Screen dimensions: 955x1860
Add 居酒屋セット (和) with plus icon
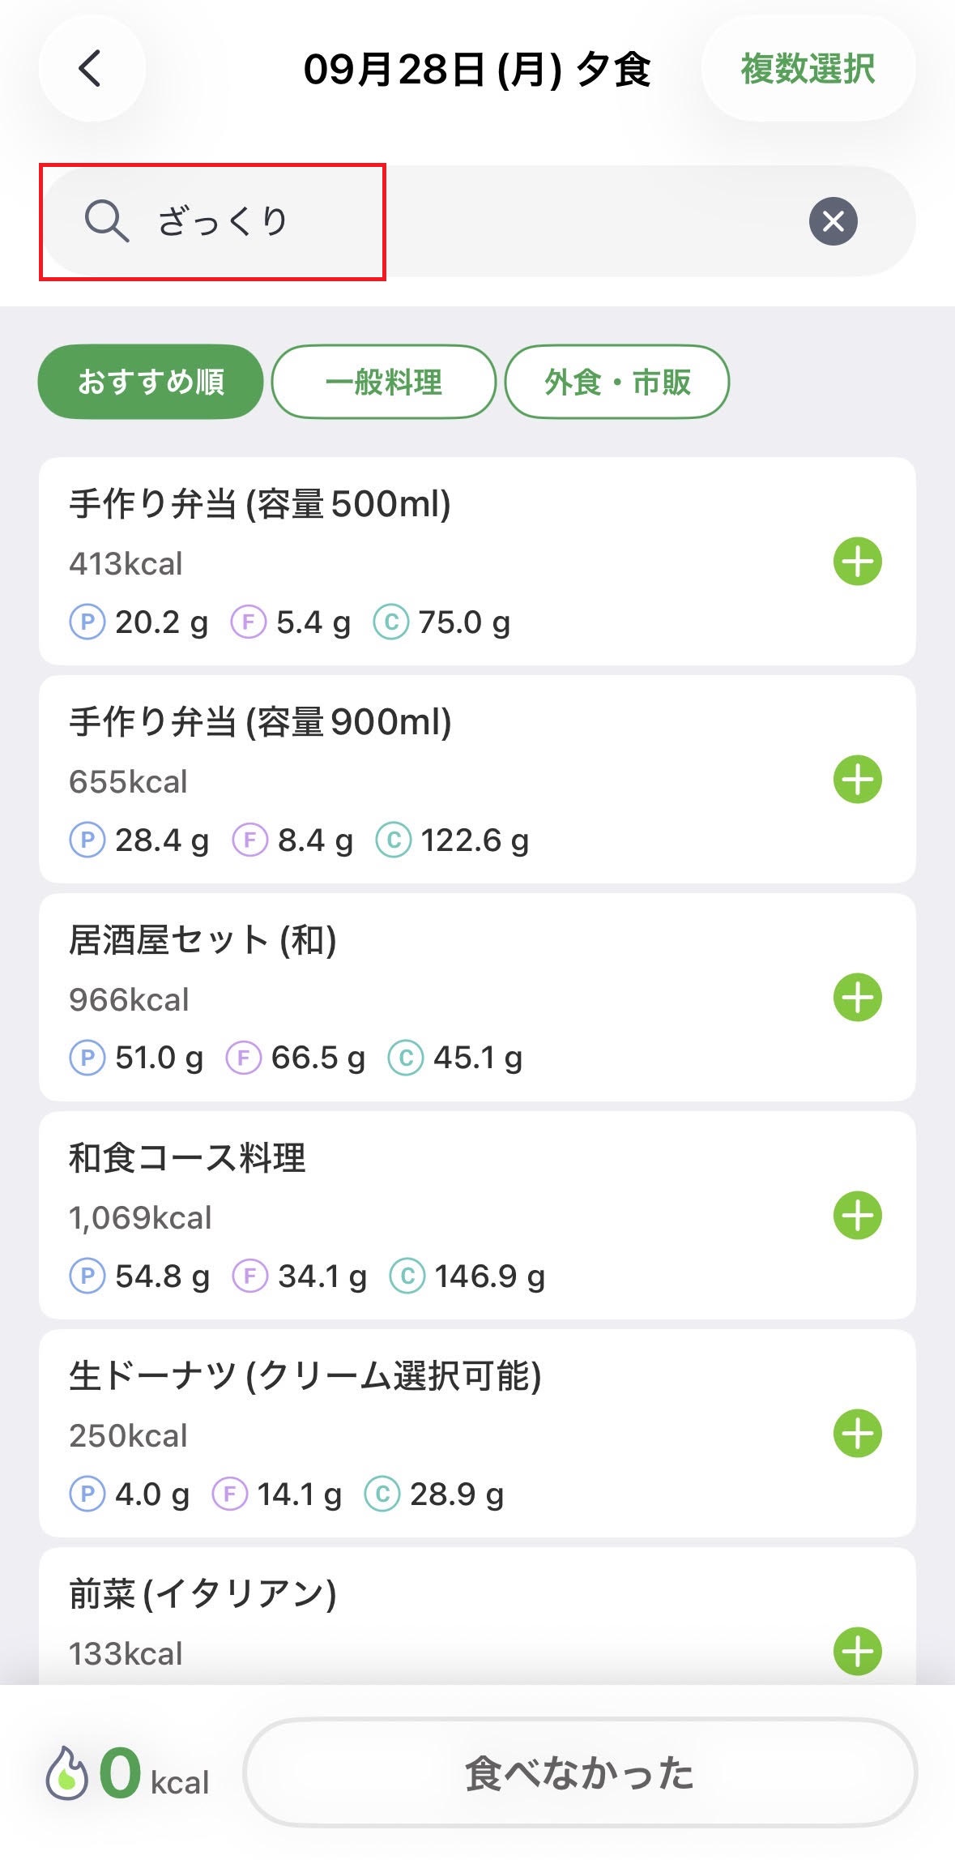(858, 997)
